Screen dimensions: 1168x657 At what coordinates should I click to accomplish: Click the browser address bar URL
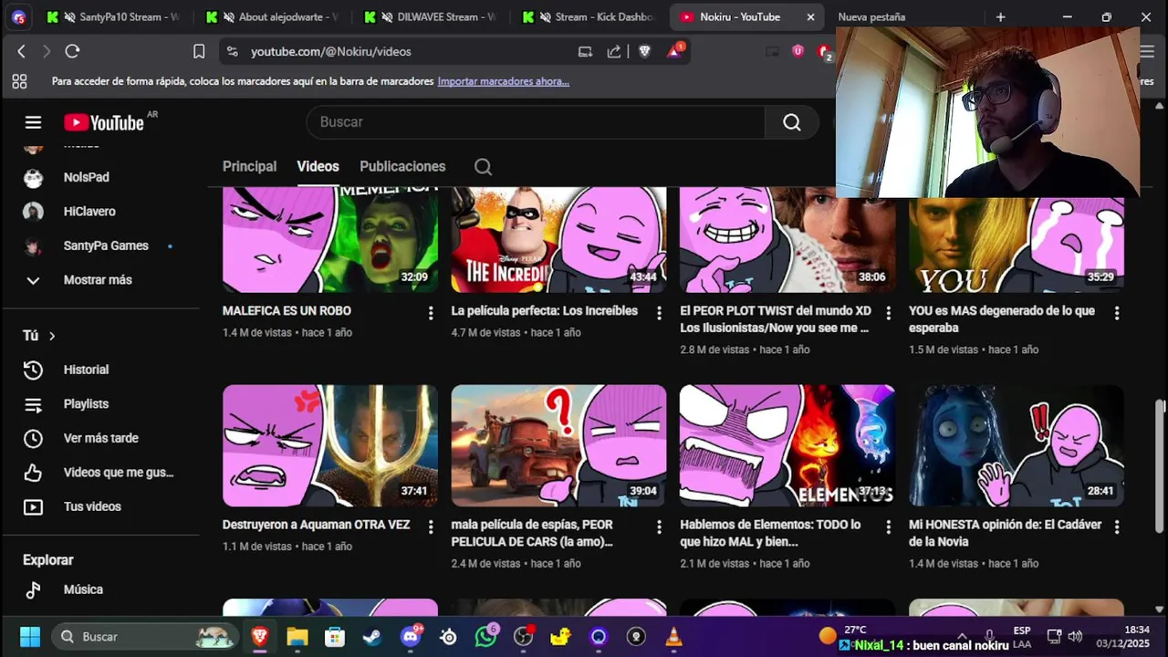(331, 52)
